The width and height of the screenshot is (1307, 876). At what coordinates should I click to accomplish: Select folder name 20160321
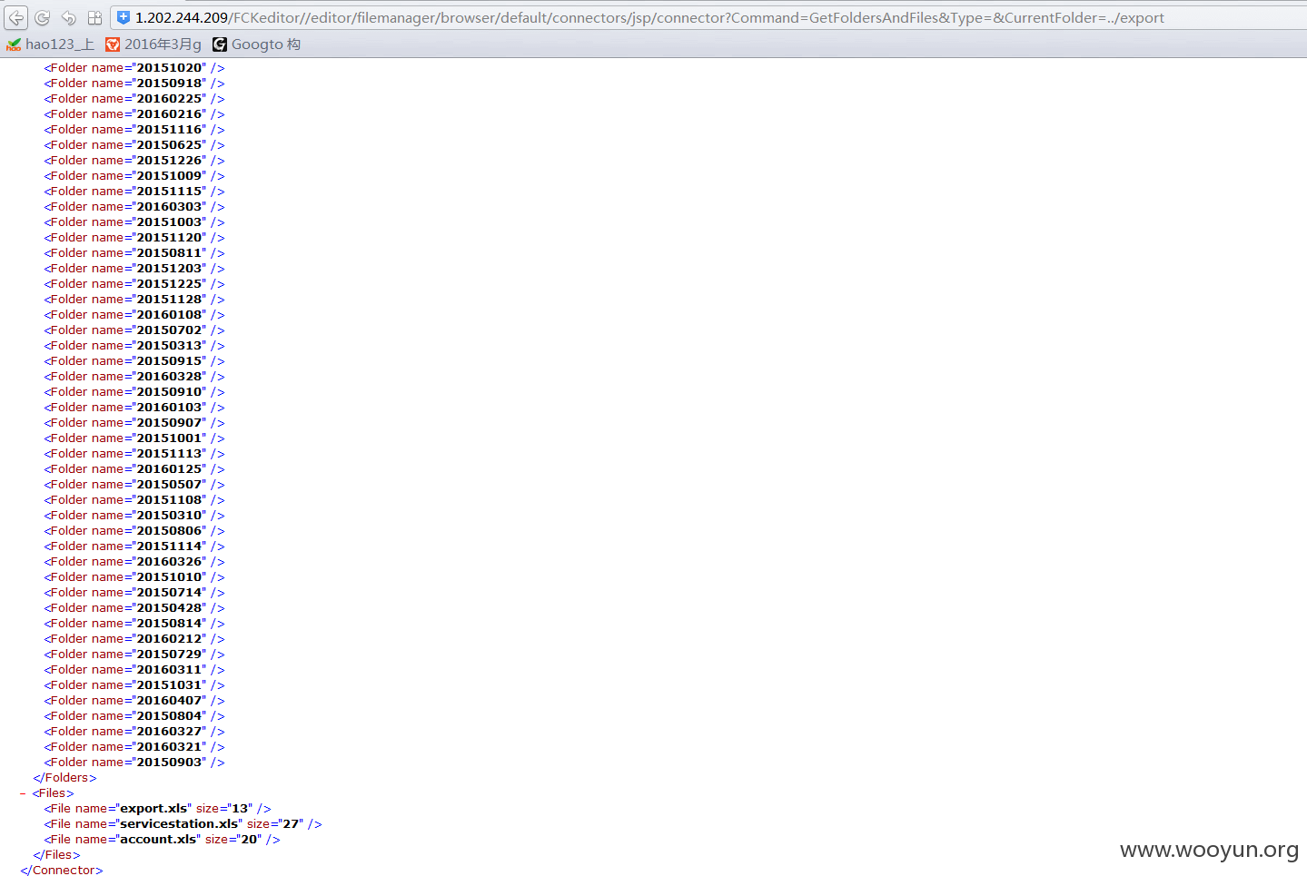[x=169, y=747]
